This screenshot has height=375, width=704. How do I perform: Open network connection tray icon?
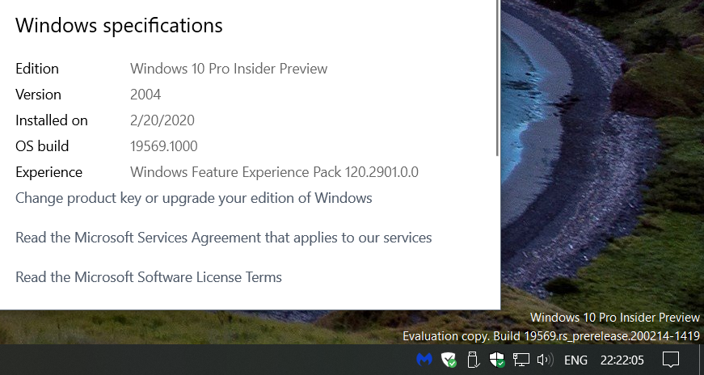521,360
